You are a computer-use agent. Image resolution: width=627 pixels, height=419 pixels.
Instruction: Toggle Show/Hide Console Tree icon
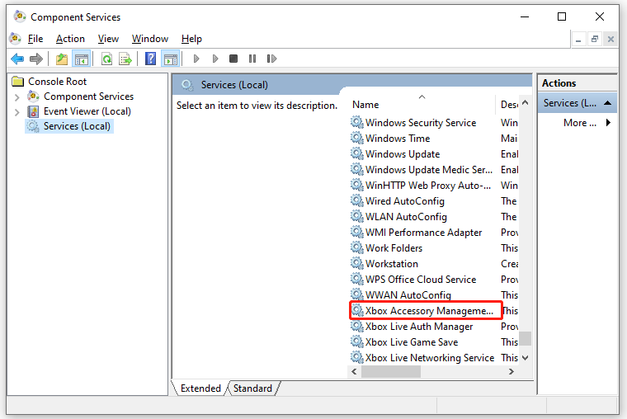[81, 59]
